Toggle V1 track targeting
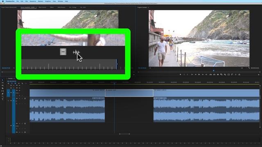 (14, 93)
